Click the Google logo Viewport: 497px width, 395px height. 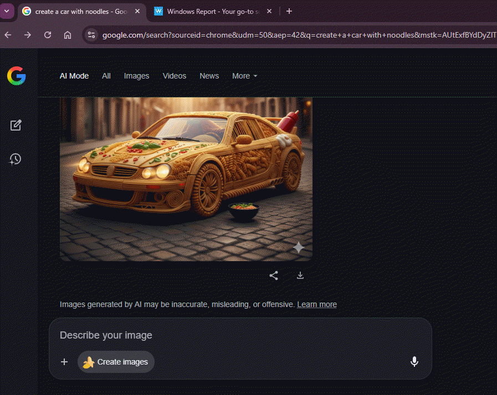point(17,76)
